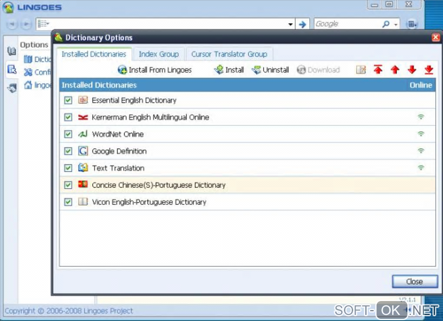
Task: Open search engine dropdown next to magnifier
Action: 396,25
